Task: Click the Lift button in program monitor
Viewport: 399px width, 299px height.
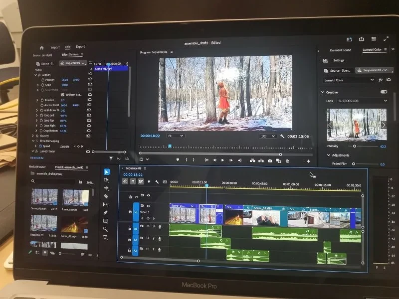Action: pyautogui.click(x=252, y=160)
